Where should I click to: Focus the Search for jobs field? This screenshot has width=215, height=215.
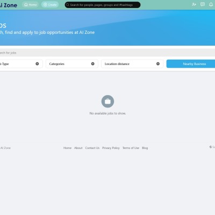[x=107, y=53]
